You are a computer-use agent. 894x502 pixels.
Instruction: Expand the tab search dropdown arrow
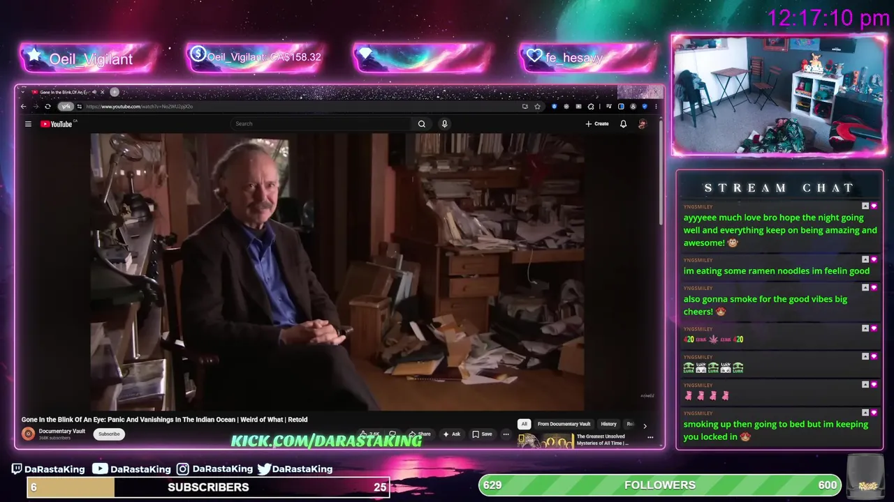pyautogui.click(x=22, y=92)
